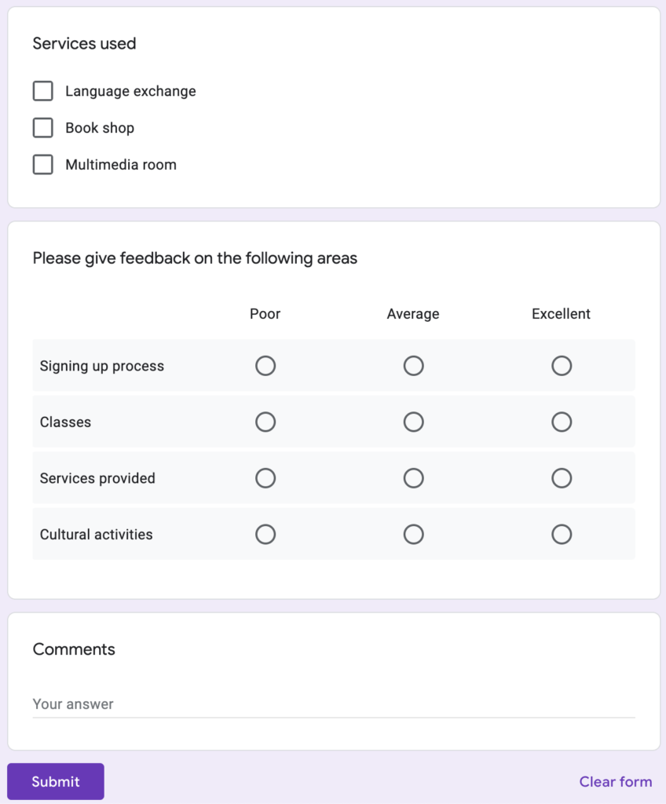The image size is (666, 804).
Task: Rate Services provided as Poor
Action: [265, 477]
